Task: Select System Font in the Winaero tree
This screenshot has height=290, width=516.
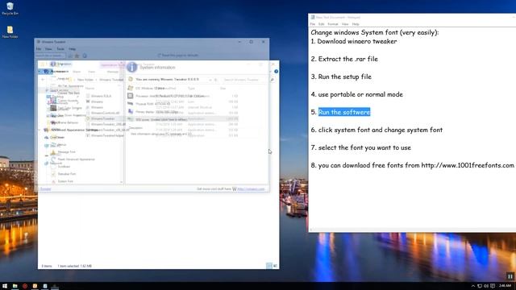Action: coord(65,181)
